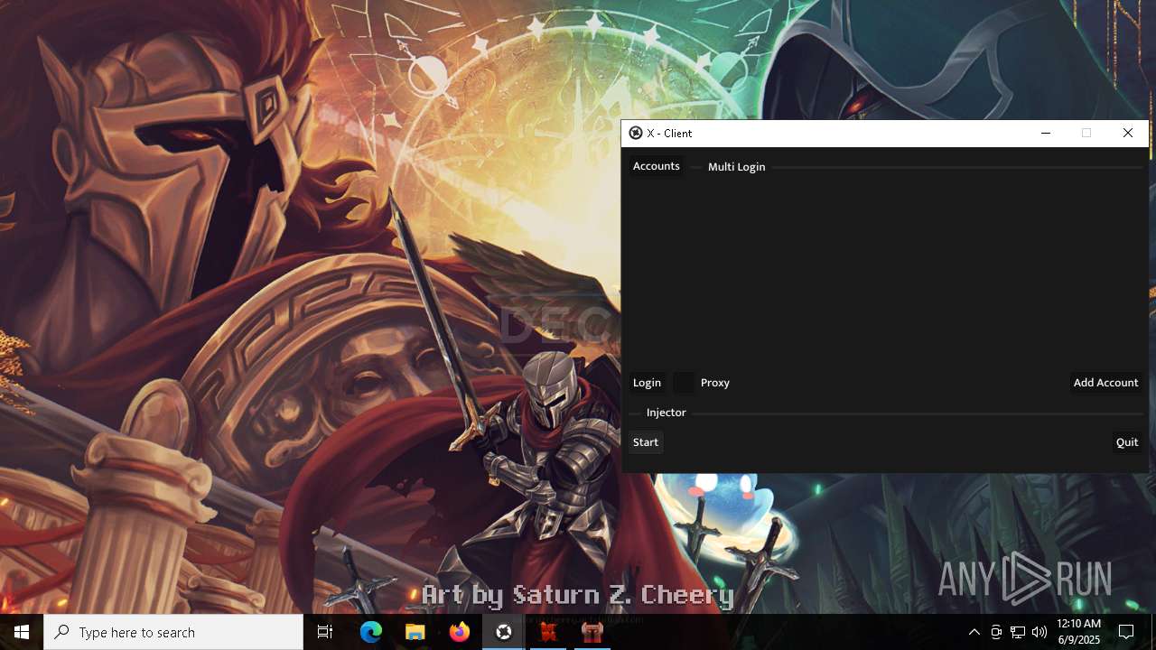The width and height of the screenshot is (1156, 650).
Task: Open the clock and date flyout
Action: point(1079,632)
